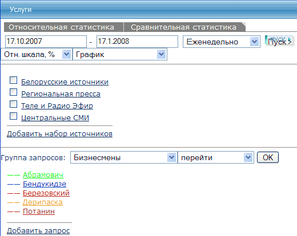
Task: Switch to Относительная статистика tab
Action: coord(62,27)
